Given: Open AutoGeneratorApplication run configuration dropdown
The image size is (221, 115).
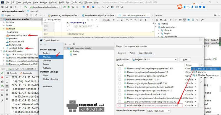Looking at the screenshot, I should click(45, 7).
